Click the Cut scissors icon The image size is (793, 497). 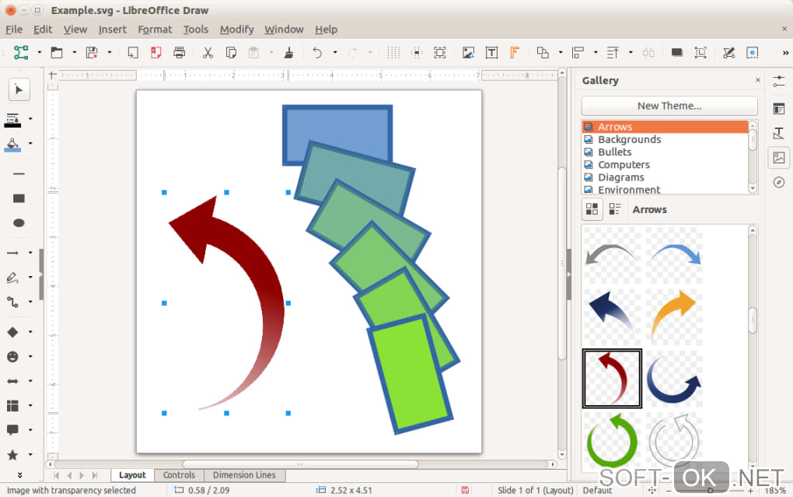pyautogui.click(x=208, y=52)
